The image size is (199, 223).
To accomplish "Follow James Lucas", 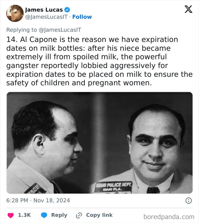I will [x=82, y=17].
